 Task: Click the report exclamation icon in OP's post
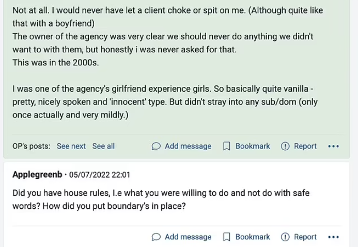(x=285, y=147)
